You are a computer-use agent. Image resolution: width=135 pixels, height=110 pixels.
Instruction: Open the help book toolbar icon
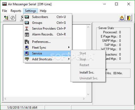[122, 18]
